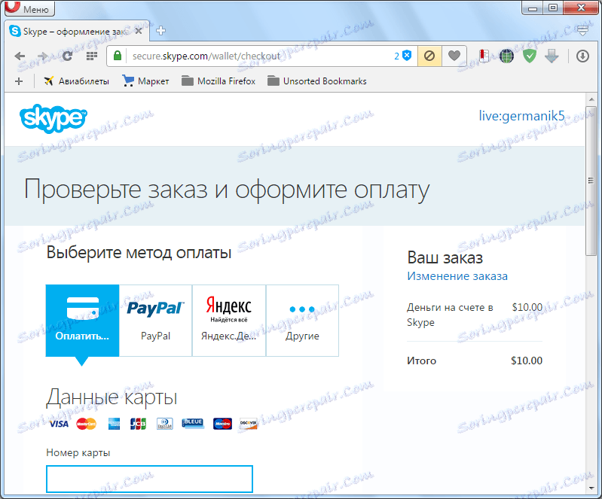This screenshot has width=602, height=499.
Task: Click the page scrollbar down arrow
Action: [x=591, y=488]
